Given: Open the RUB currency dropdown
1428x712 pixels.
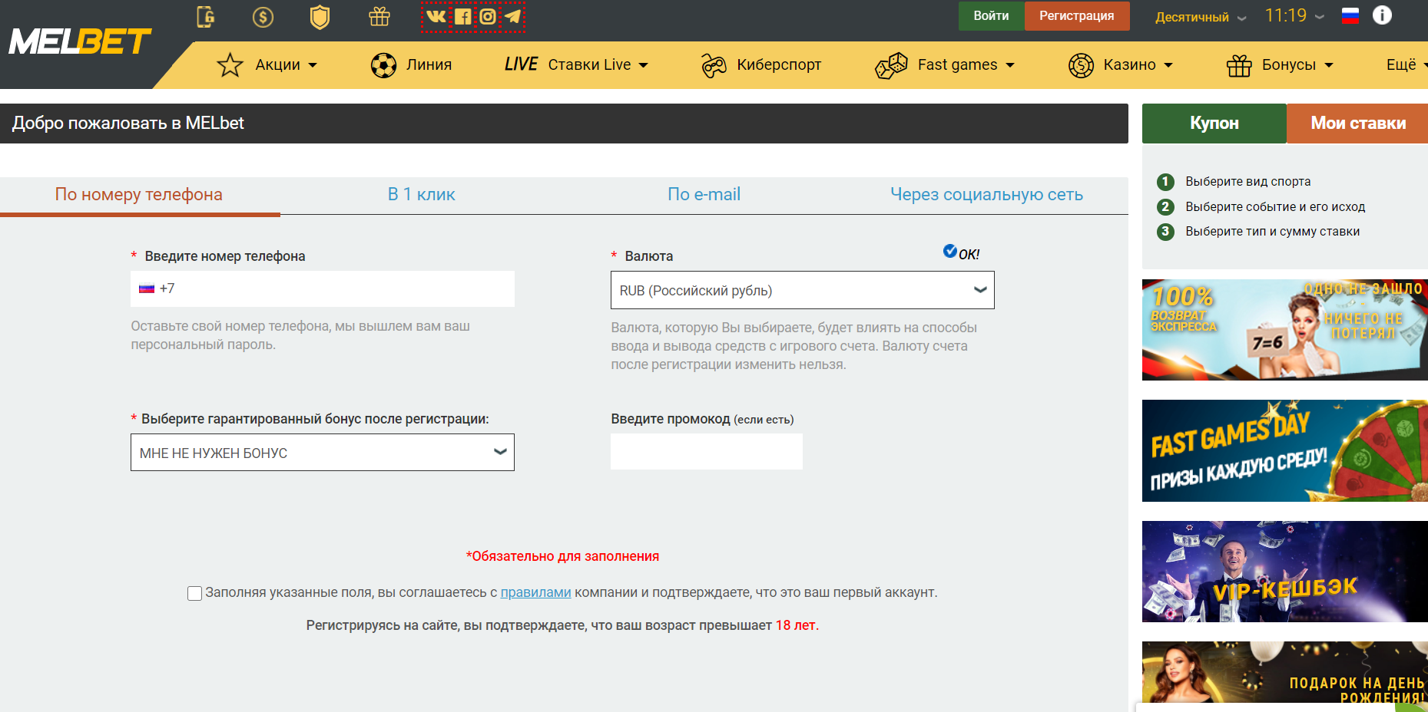Looking at the screenshot, I should point(803,290).
